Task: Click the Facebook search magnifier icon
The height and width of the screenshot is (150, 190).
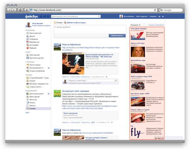Action: (x=99, y=16)
